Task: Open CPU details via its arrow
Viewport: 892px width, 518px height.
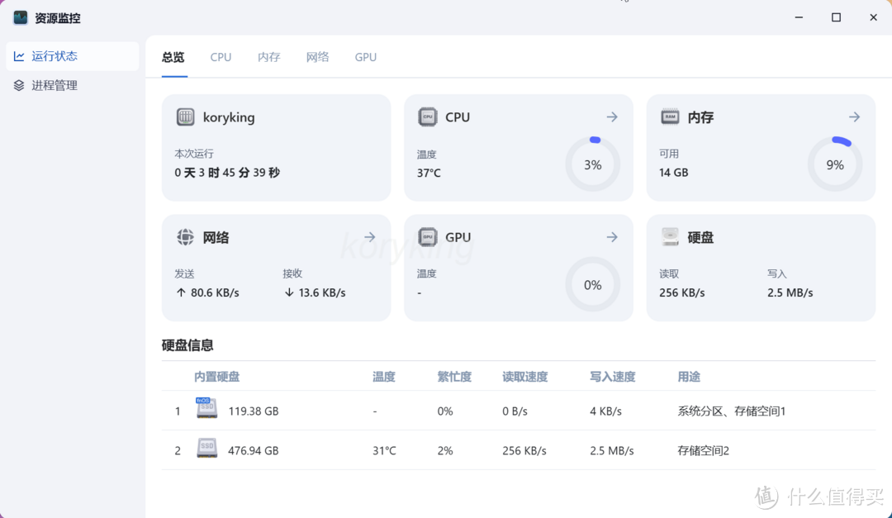Action: click(x=611, y=116)
